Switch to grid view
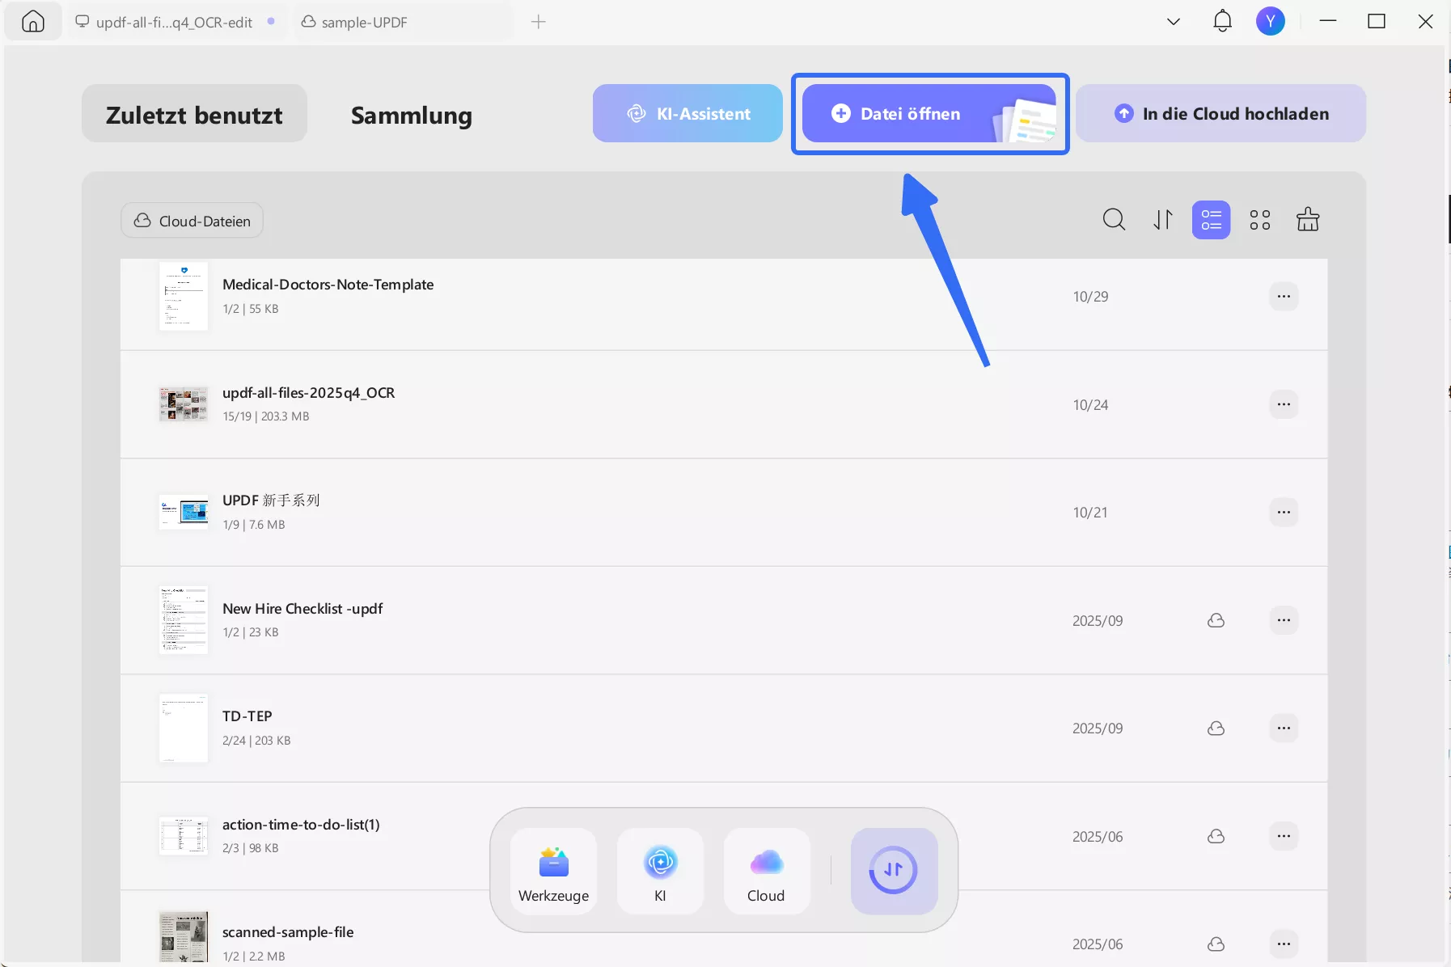The height and width of the screenshot is (967, 1451). (1260, 220)
